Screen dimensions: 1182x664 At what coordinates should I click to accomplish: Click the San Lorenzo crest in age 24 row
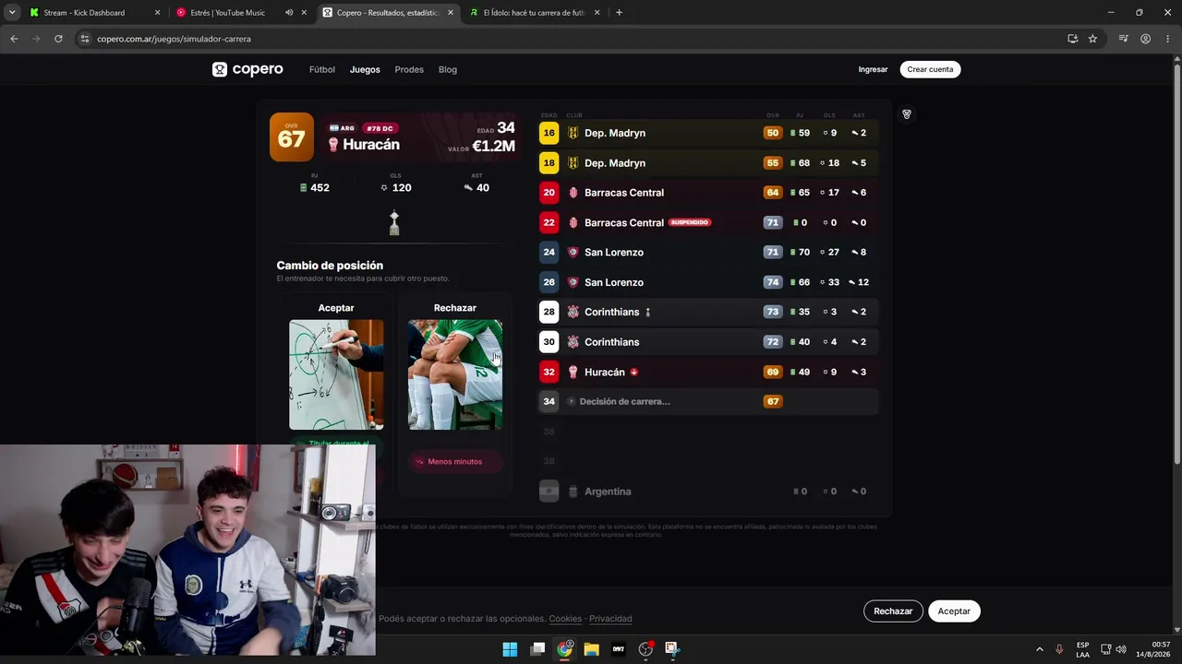pos(573,253)
